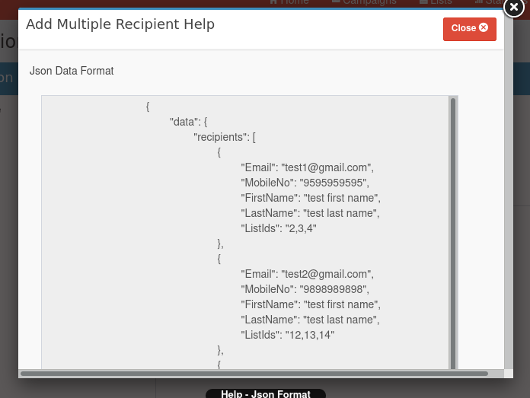Click the Campaigns icon in top navigation

336,2
